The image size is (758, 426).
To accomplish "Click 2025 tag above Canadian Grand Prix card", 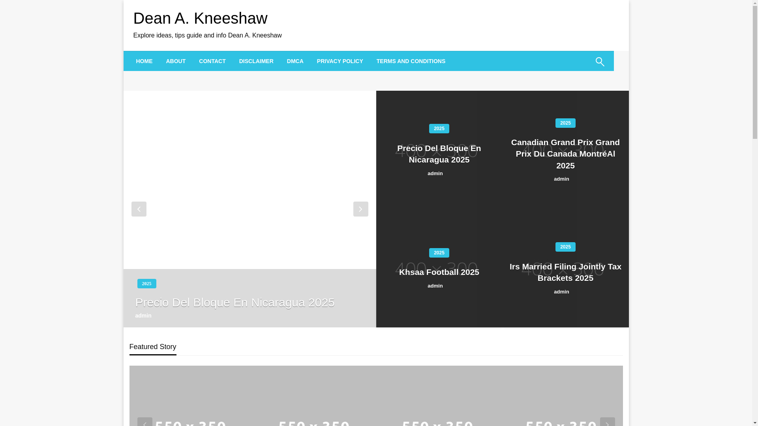I will pos(565,123).
